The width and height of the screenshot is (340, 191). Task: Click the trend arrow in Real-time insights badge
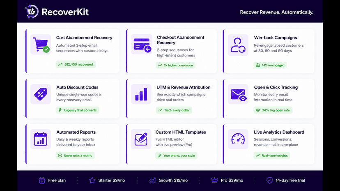pos(258,155)
